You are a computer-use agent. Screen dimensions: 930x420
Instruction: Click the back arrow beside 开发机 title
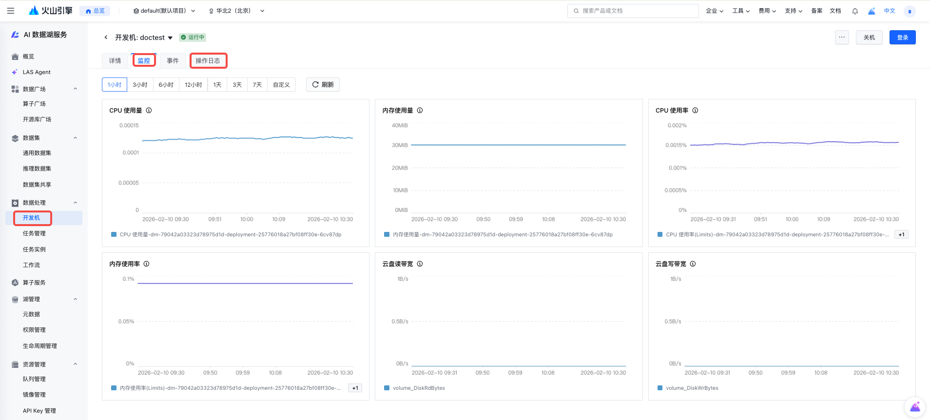point(106,38)
